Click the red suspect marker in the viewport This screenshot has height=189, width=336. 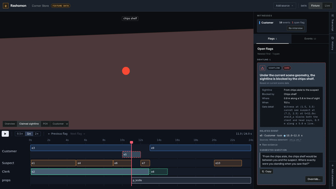126,71
